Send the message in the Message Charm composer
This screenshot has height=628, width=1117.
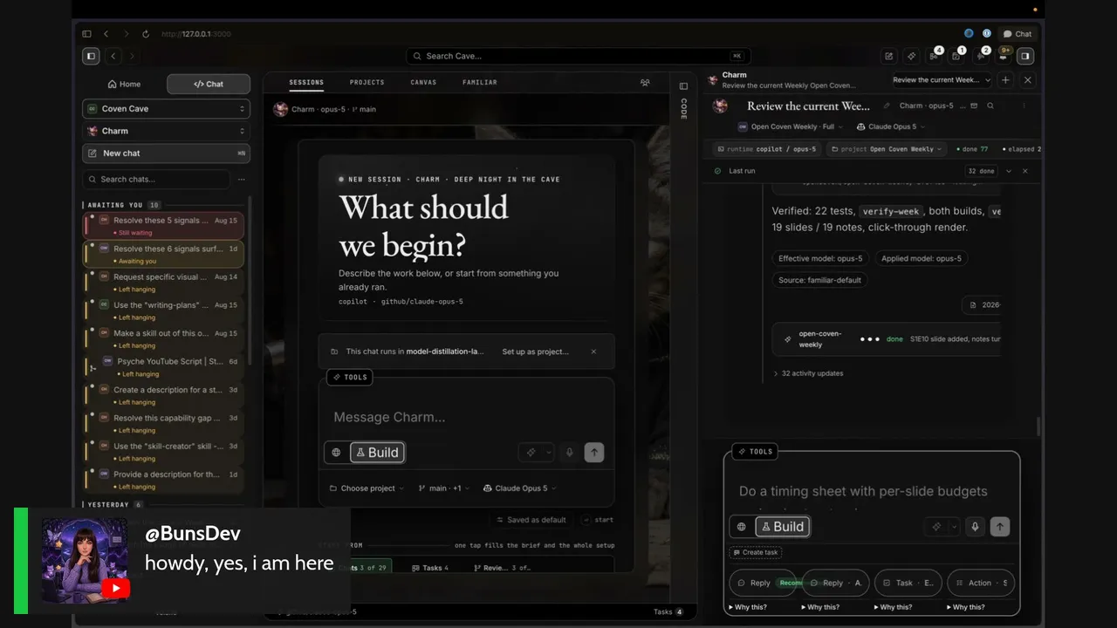(x=594, y=453)
